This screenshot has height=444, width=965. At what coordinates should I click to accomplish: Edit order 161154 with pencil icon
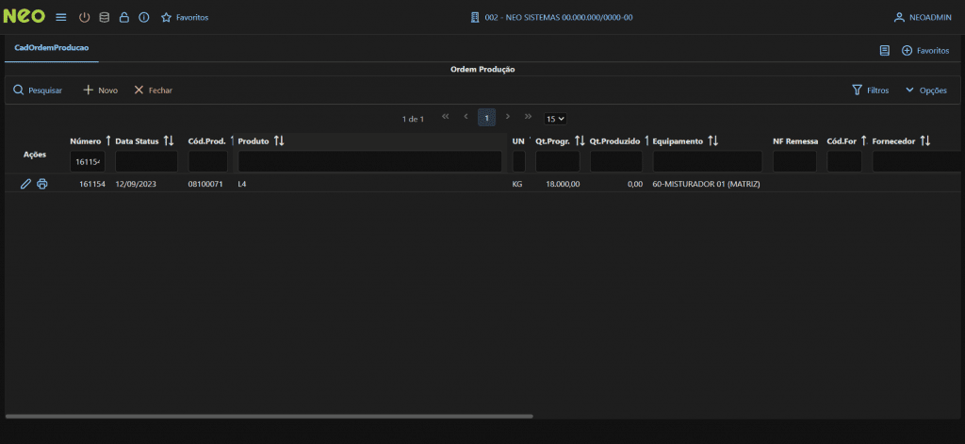(x=25, y=184)
